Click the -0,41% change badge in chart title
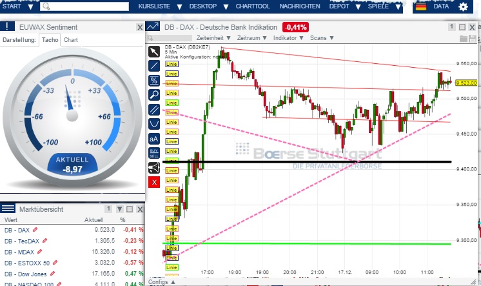Image resolution: width=481 pixels, height=286 pixels. [x=296, y=27]
